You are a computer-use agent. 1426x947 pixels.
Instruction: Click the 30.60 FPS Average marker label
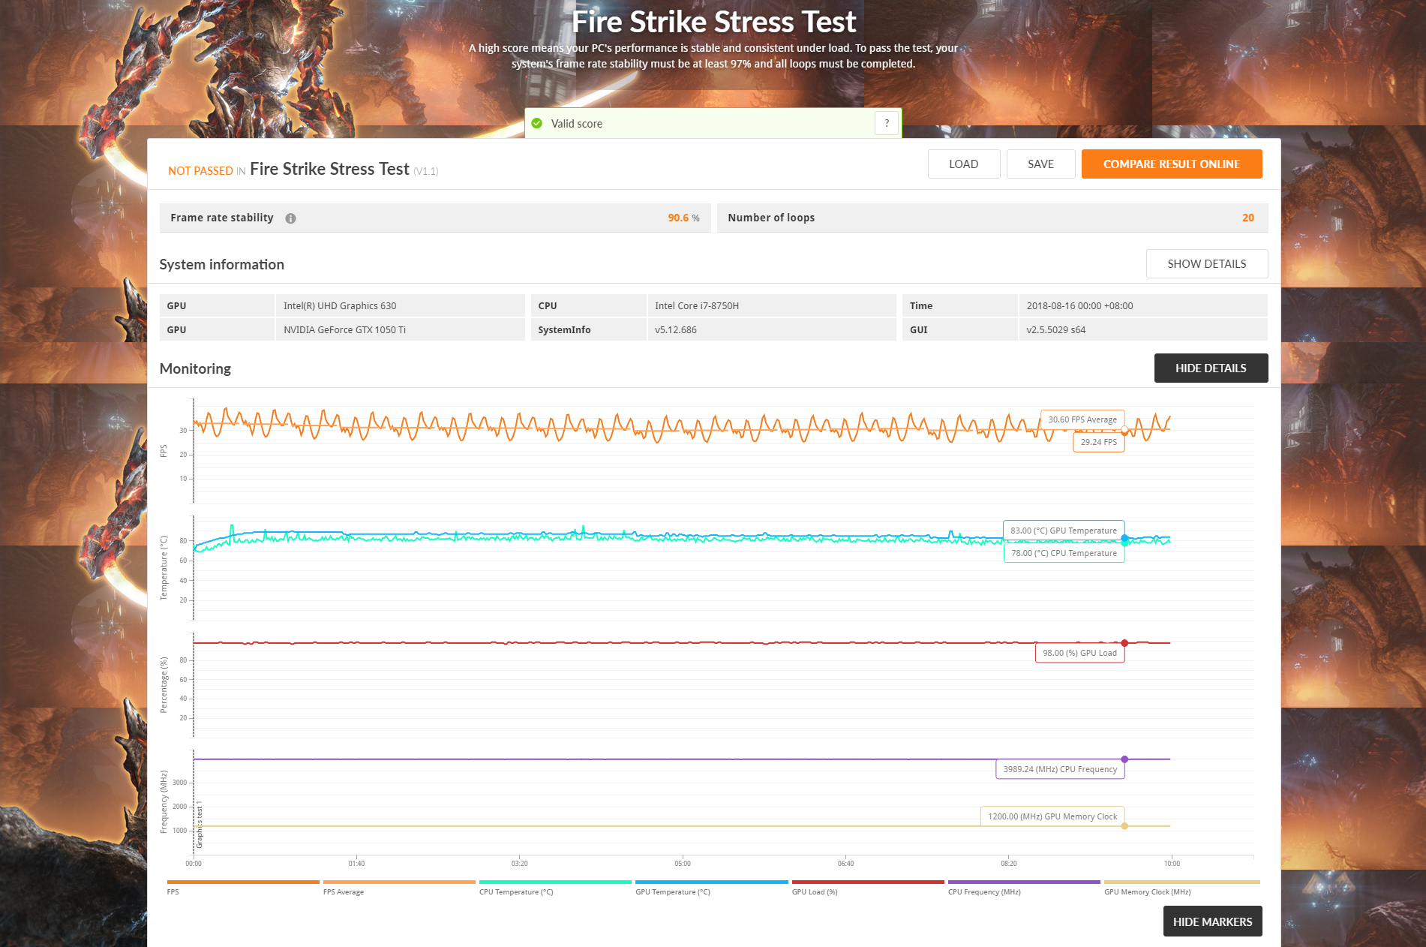coord(1082,419)
